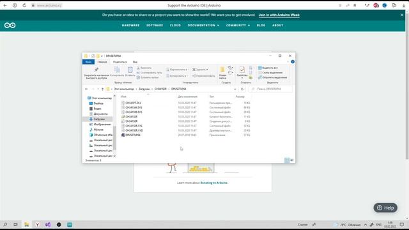Sort files by the Тип column header
409x230 pixels.
(x=212, y=96)
